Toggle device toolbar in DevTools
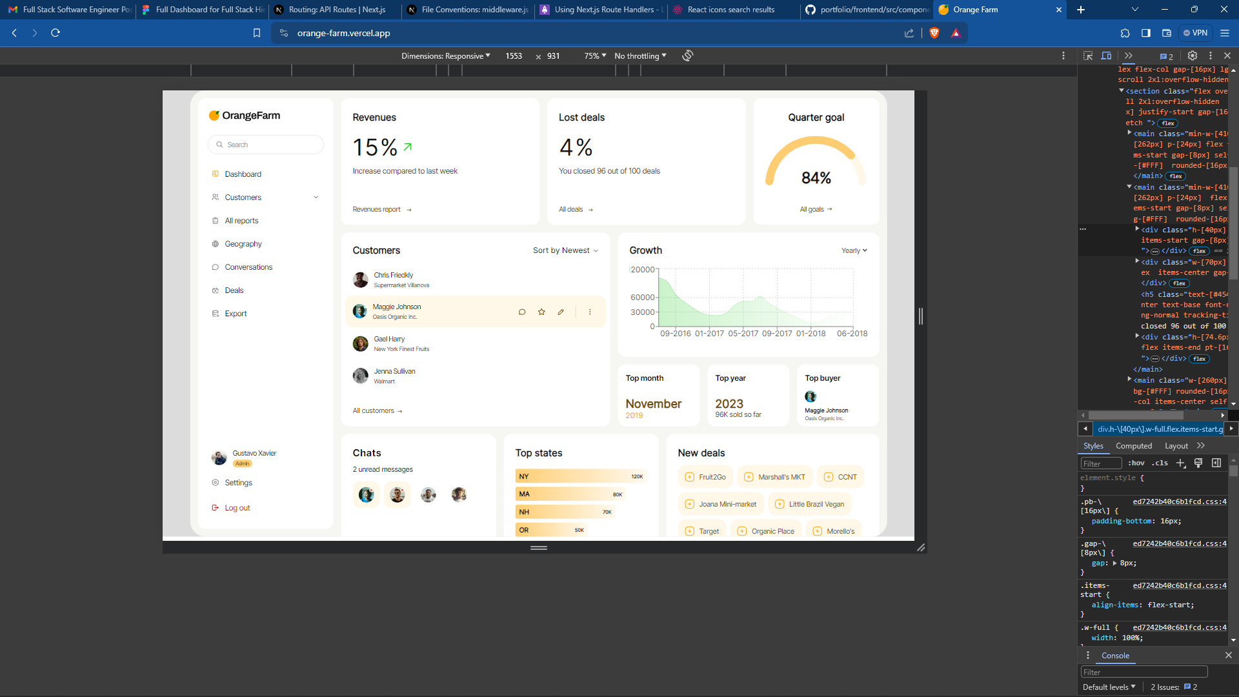Image resolution: width=1239 pixels, height=697 pixels. pos(1106,56)
